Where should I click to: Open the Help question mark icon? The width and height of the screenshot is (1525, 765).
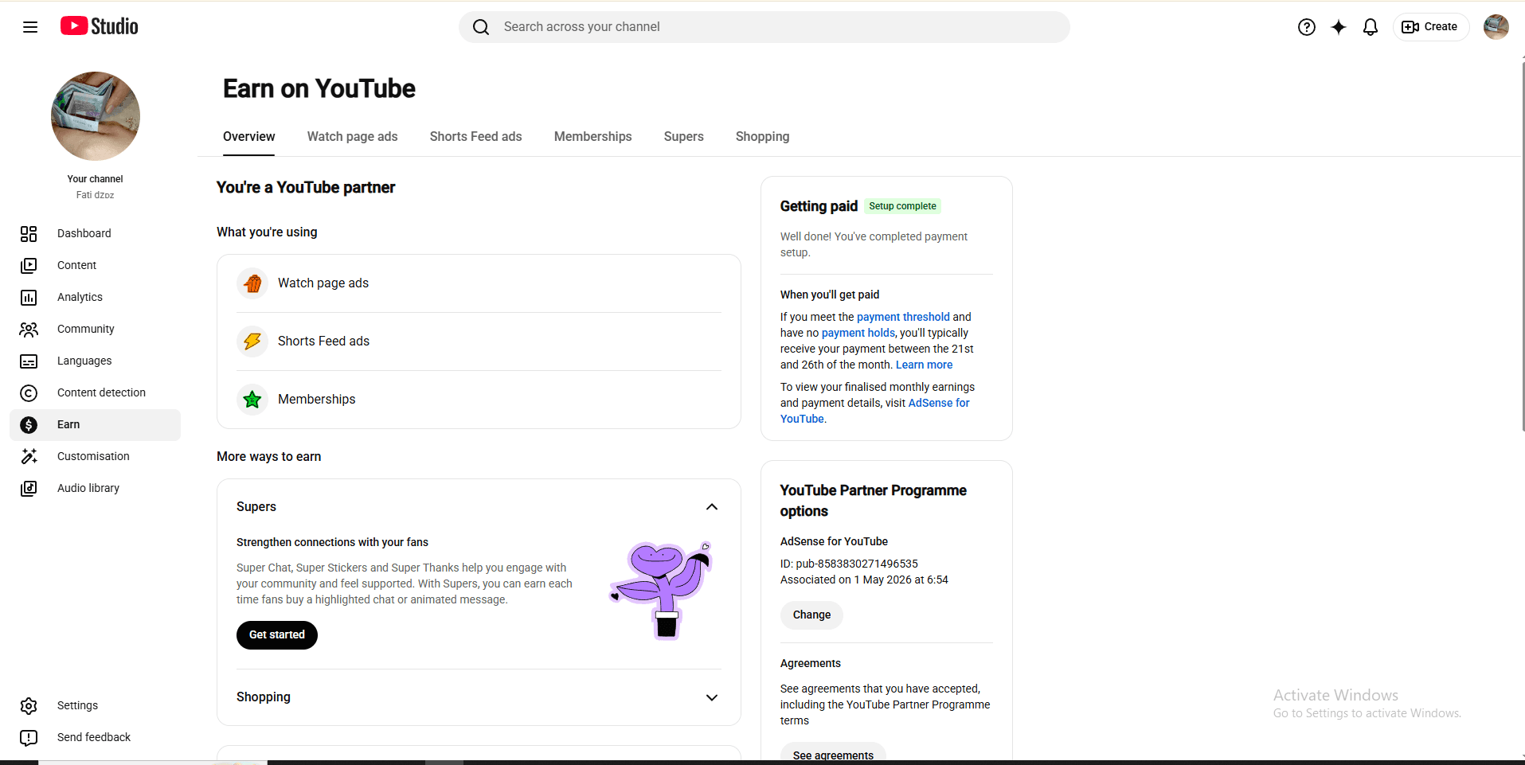tap(1307, 27)
